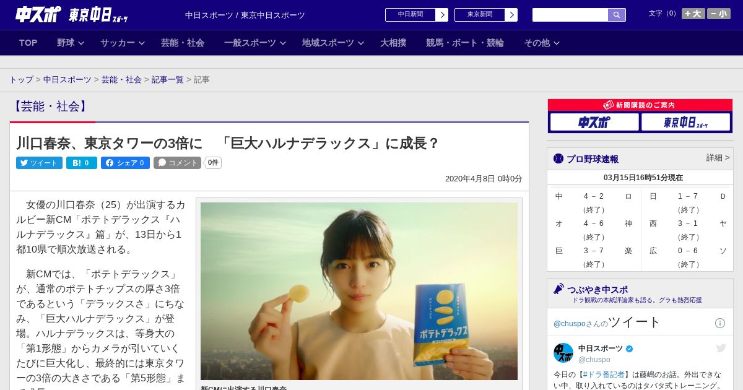Screen dimensions: 743x390
Task: Click the 中日スポーツ tweet avatar
Action: [563, 353]
